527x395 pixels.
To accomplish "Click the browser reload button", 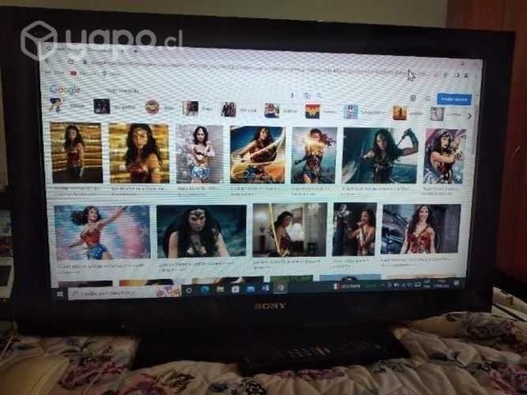I will point(72,61).
